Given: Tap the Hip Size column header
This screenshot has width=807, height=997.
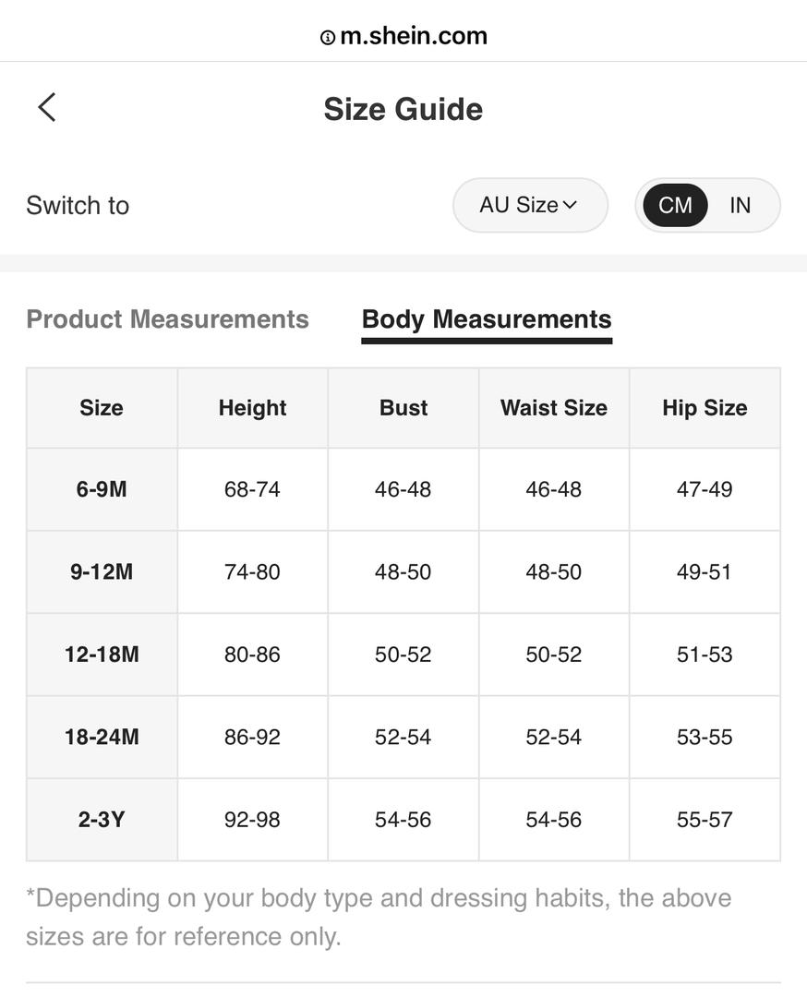Looking at the screenshot, I should coord(705,408).
